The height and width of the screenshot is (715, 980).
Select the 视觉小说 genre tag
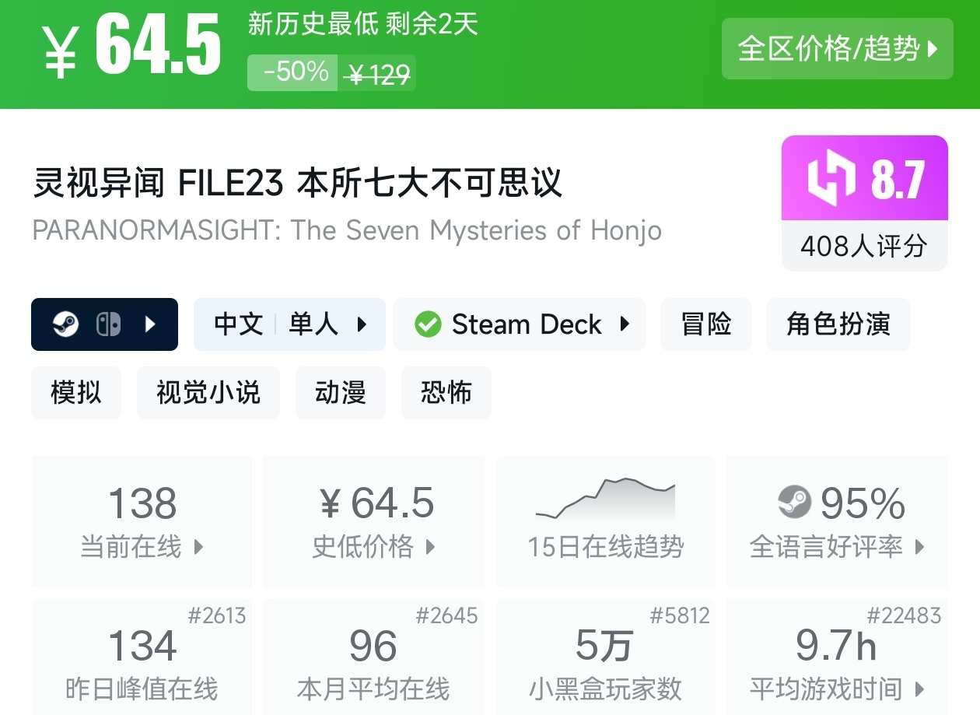click(x=208, y=393)
